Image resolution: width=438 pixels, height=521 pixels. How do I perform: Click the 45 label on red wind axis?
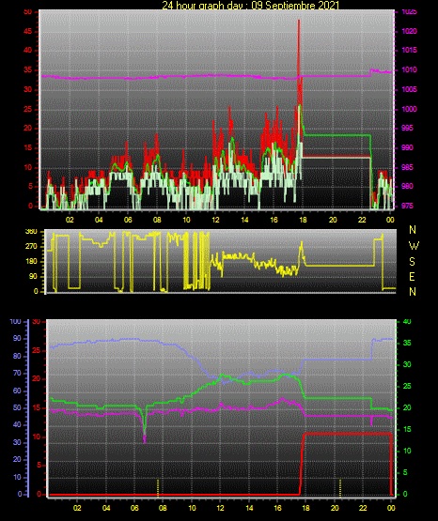[28, 32]
